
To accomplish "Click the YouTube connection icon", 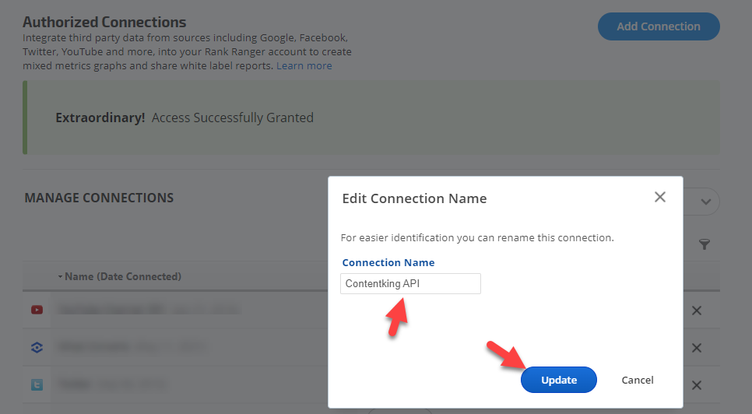I will (x=37, y=310).
